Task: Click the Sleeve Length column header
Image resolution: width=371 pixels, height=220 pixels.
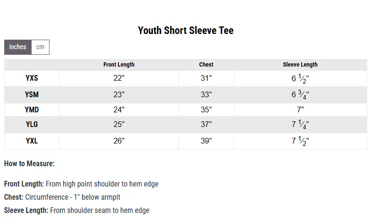Action: point(300,65)
